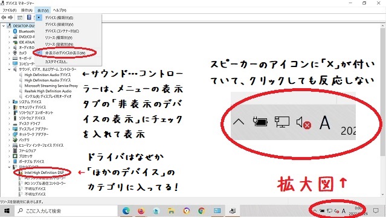The width and height of the screenshot is (386, 218).
Task: Click the processor (プロセッサ) category icon
Action: (x=15, y=156)
